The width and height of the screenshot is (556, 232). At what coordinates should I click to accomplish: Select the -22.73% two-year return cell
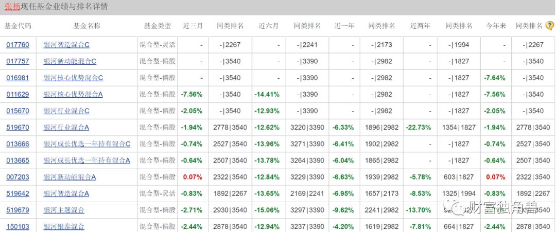[x=419, y=128]
